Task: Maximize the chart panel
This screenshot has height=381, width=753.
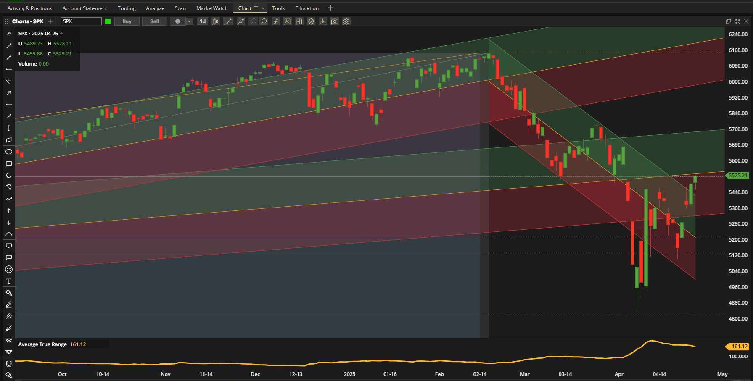Action: (737, 21)
